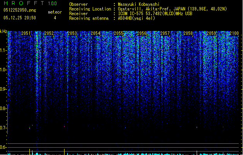Screen dimensions: 243x155
Task: Click the 0.8 frequency axis label
Action: pos(3,108)
